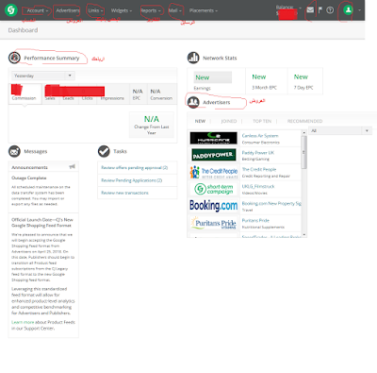Open the Paddy Power logo thumbnail

coord(213,155)
